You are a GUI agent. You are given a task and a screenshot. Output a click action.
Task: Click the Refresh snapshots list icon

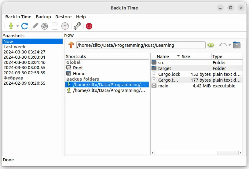click(25, 26)
